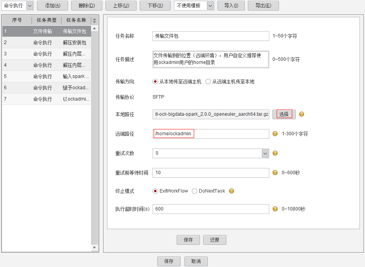Click the 删除(D) button
365x267 pixels.
(87, 5)
